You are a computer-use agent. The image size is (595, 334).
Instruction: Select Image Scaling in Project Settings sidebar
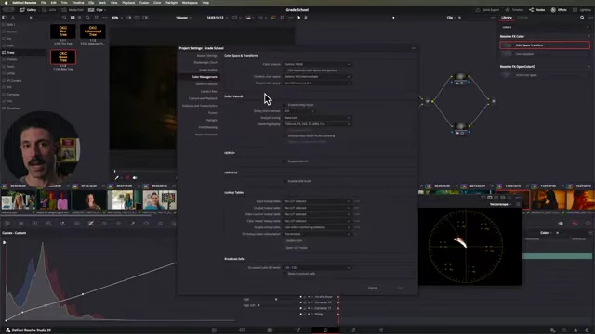pyautogui.click(x=208, y=70)
